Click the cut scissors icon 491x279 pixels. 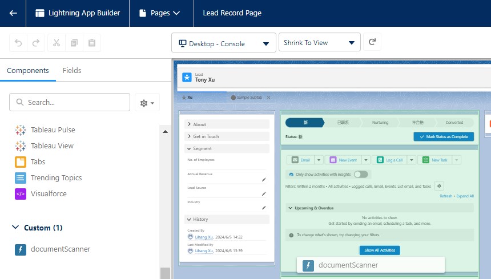click(x=57, y=43)
